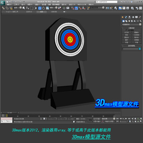Open the Modify tab in command panel
This screenshot has height=143, width=143.
pyautogui.click(x=126, y=17)
